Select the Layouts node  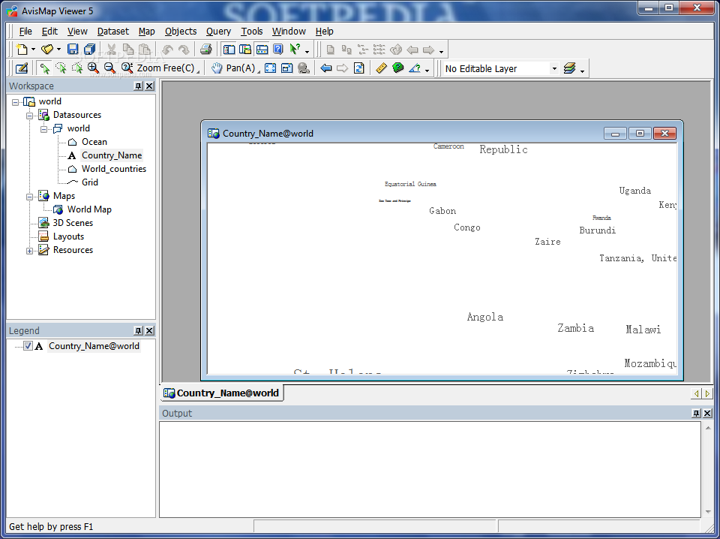click(68, 236)
